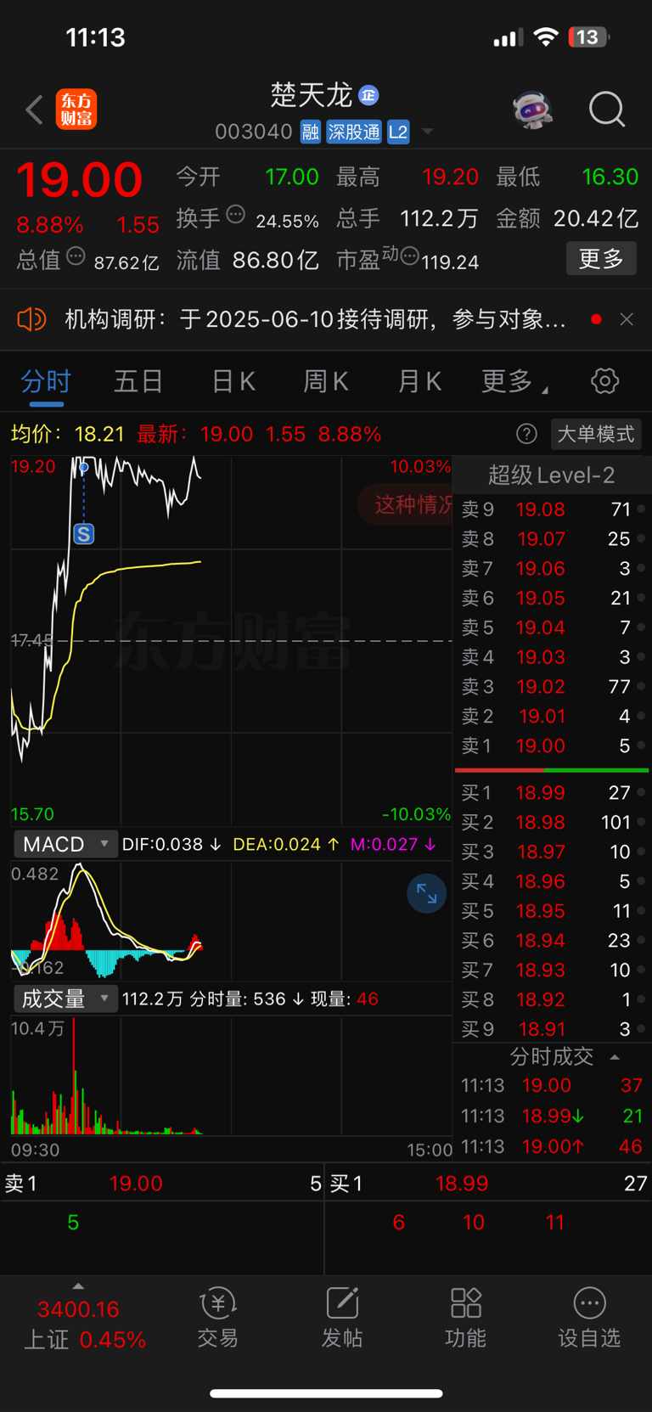This screenshot has height=1412, width=652.
Task: Open the 成交量 indicator dropdown
Action: 65,999
